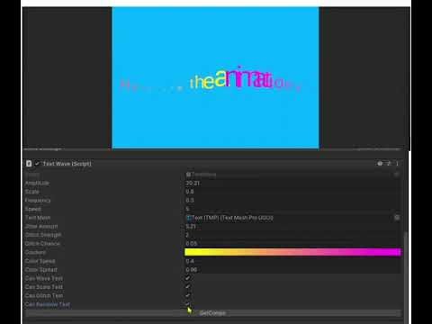Open the Text Wave component three-dot menu
Screen dimensions: 432x324
tap(397, 164)
